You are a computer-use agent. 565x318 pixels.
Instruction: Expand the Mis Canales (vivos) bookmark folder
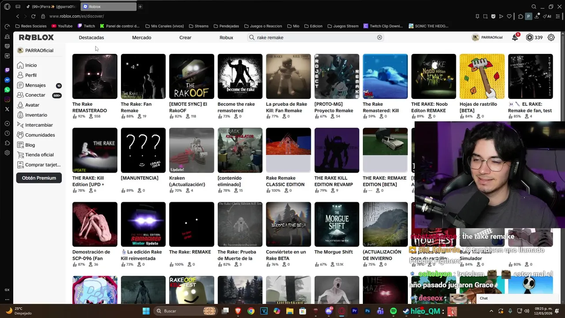(x=164, y=26)
